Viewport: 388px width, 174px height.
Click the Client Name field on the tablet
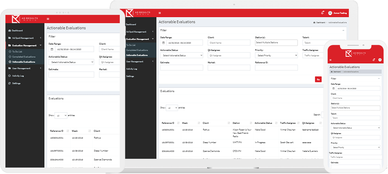point(109,49)
